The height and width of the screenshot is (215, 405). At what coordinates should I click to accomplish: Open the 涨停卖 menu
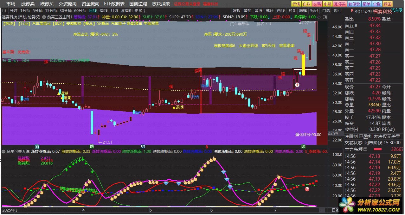[x=28, y=4]
